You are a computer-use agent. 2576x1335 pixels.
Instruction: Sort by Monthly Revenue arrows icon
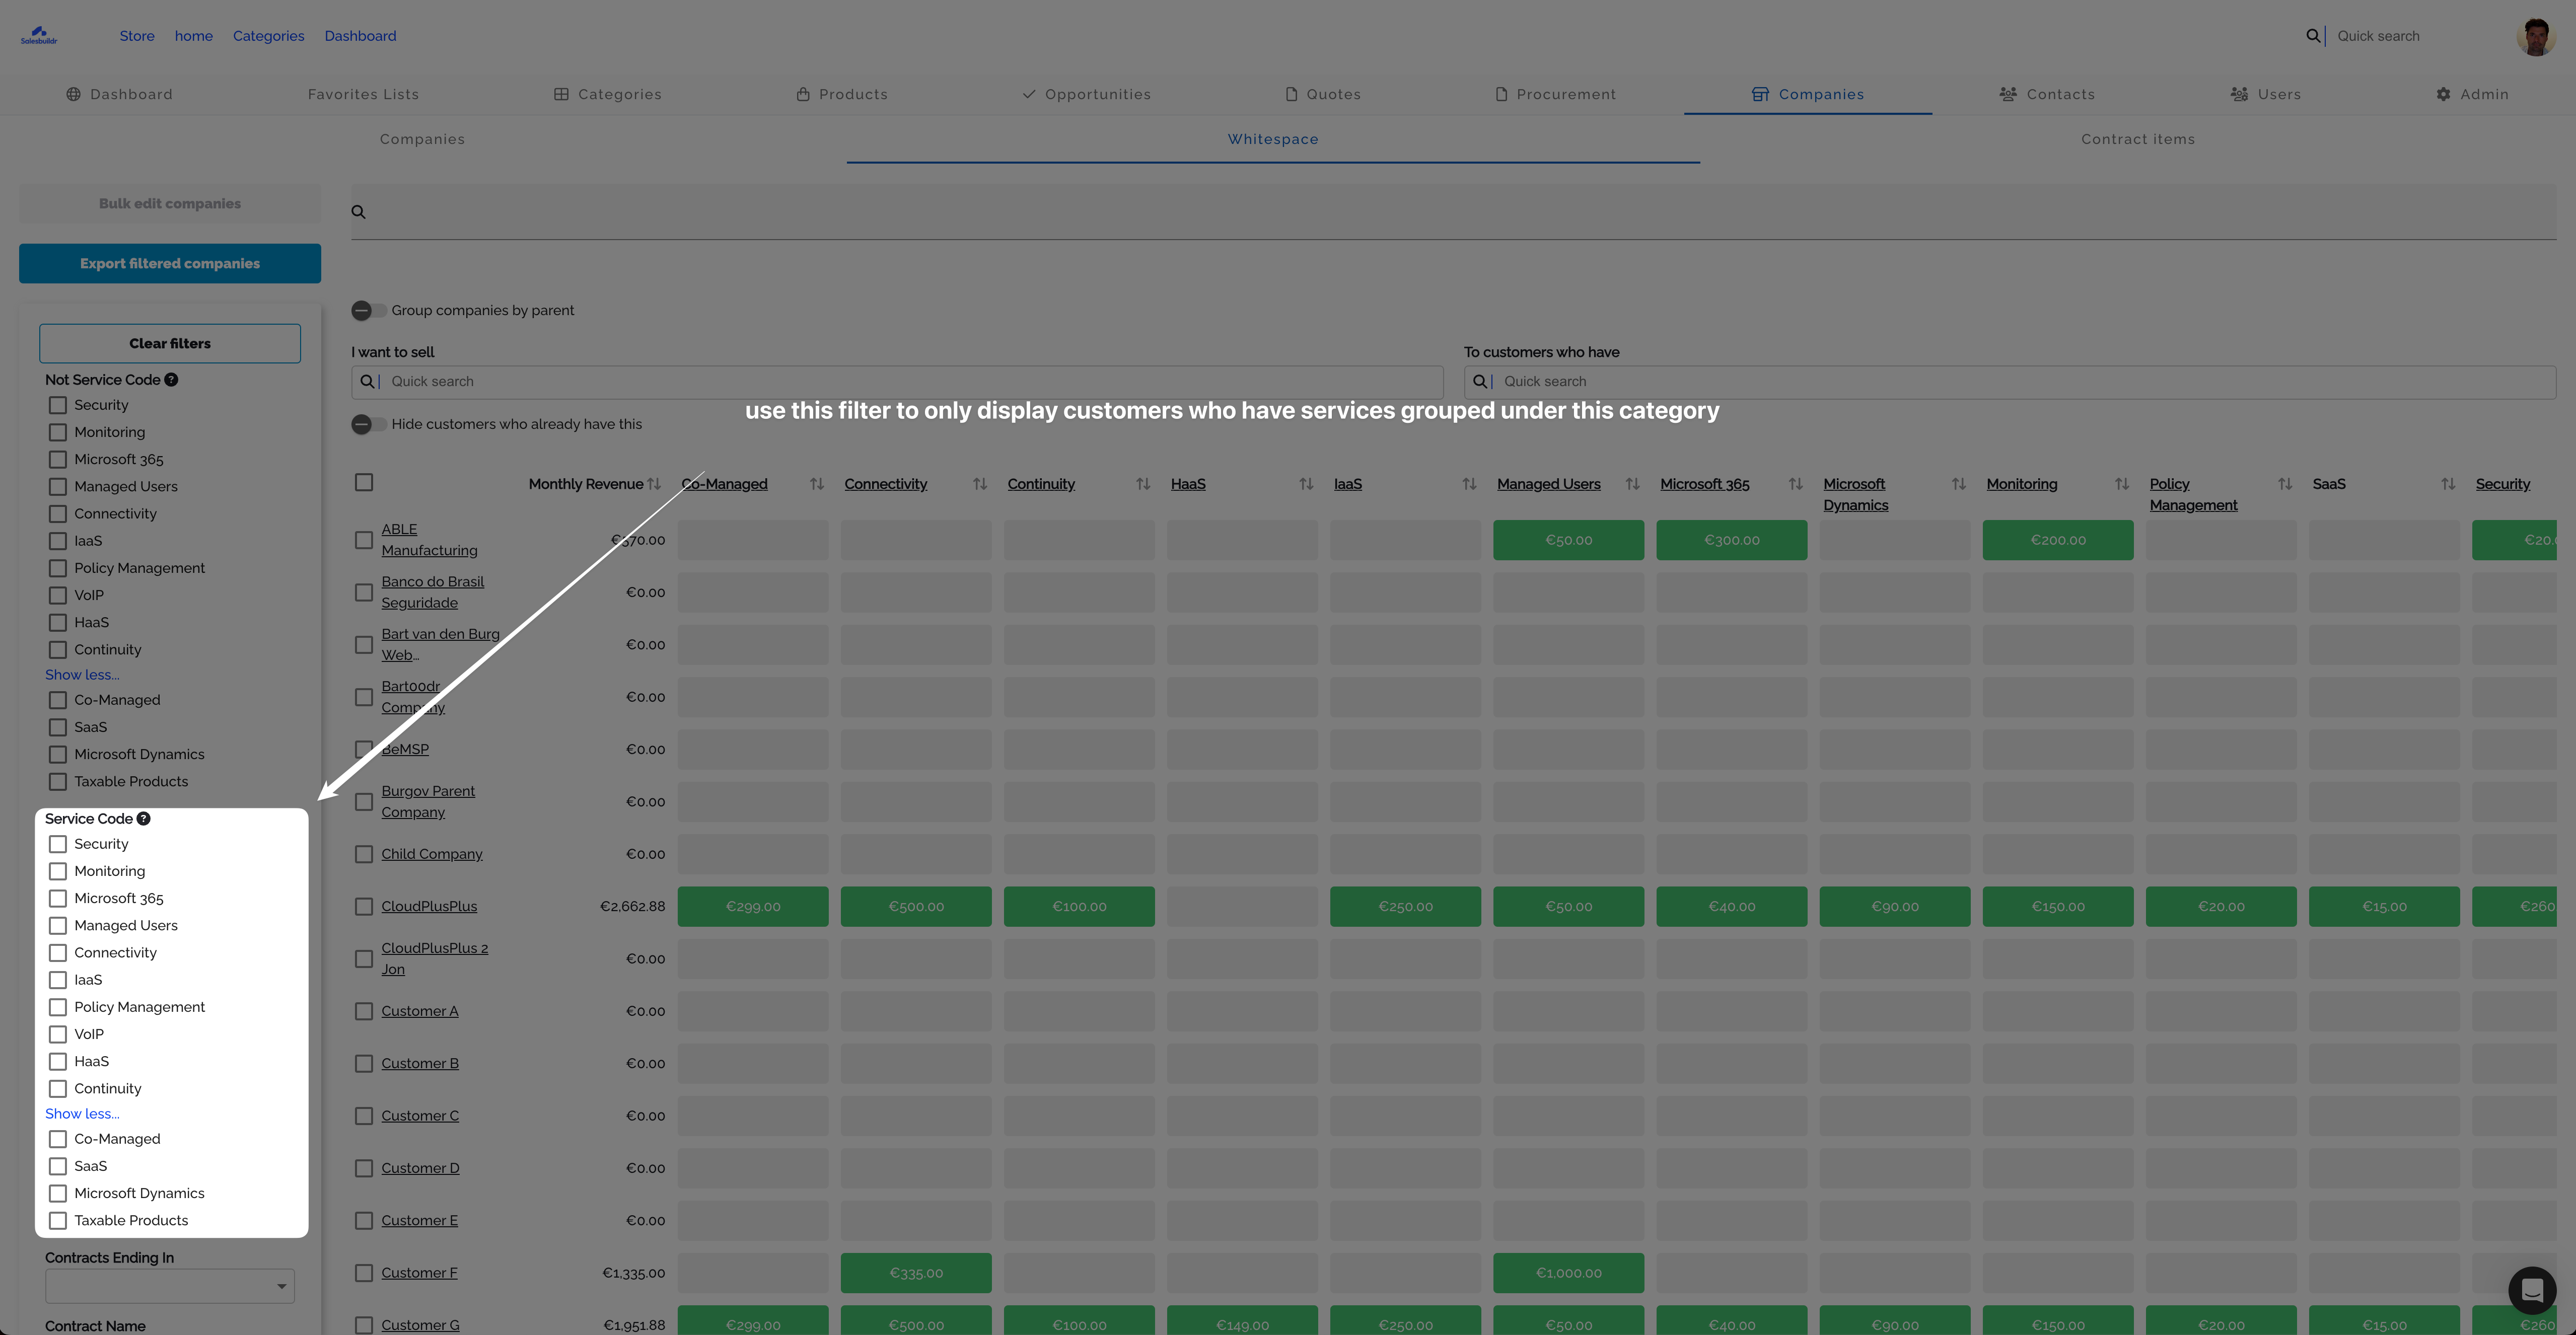coord(654,484)
